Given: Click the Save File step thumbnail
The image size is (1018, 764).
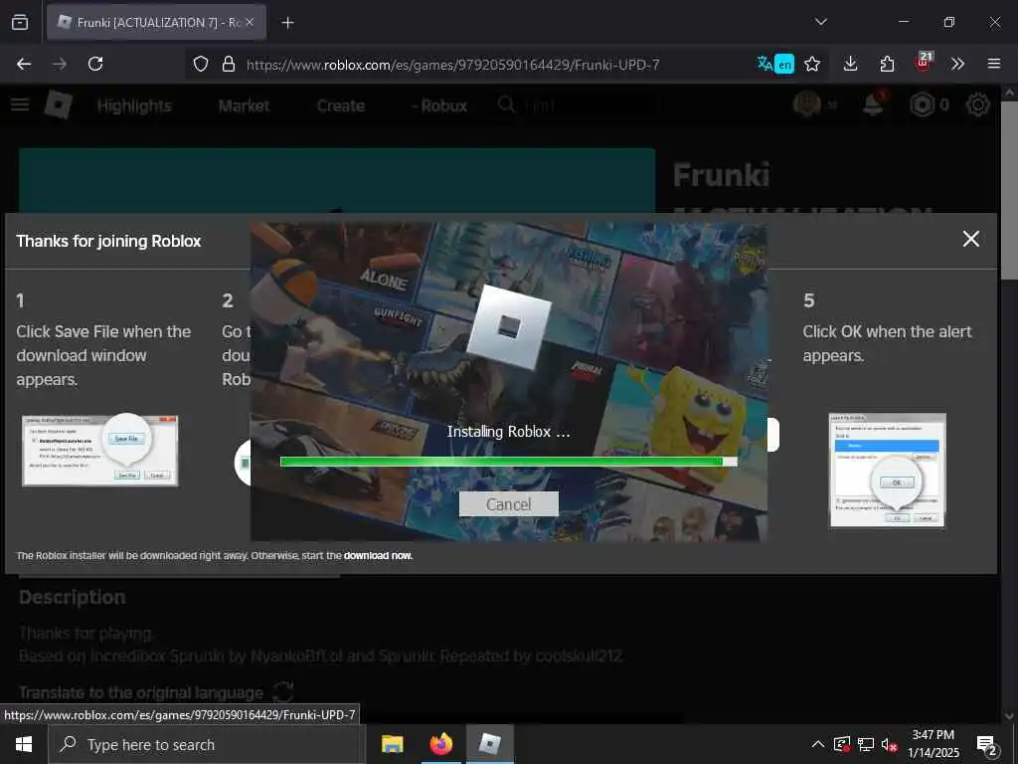Looking at the screenshot, I should tap(100, 451).
